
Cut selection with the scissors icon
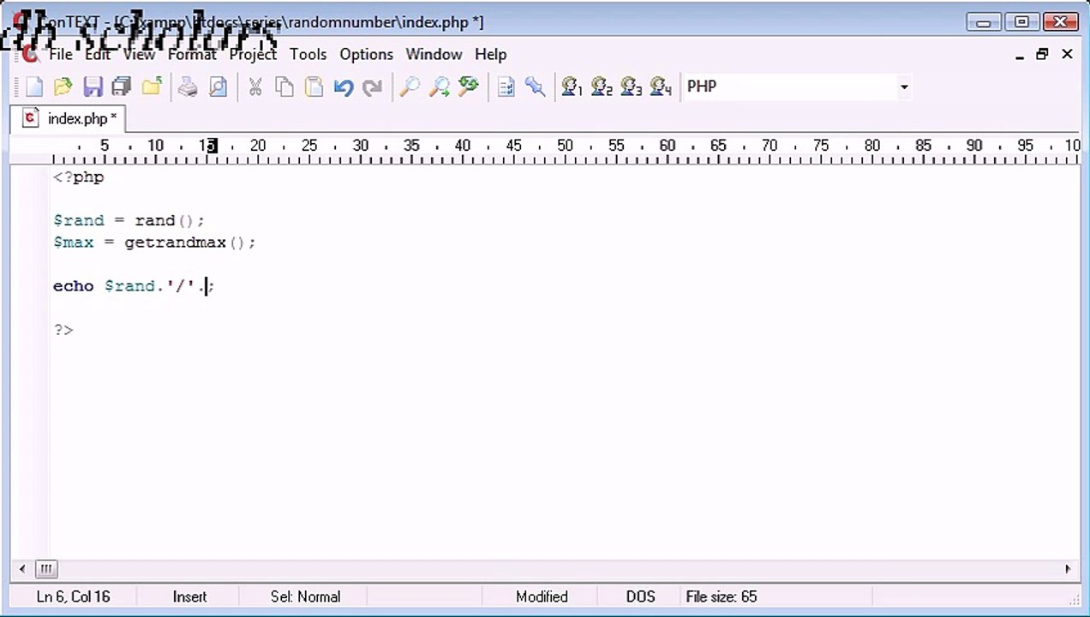(255, 87)
